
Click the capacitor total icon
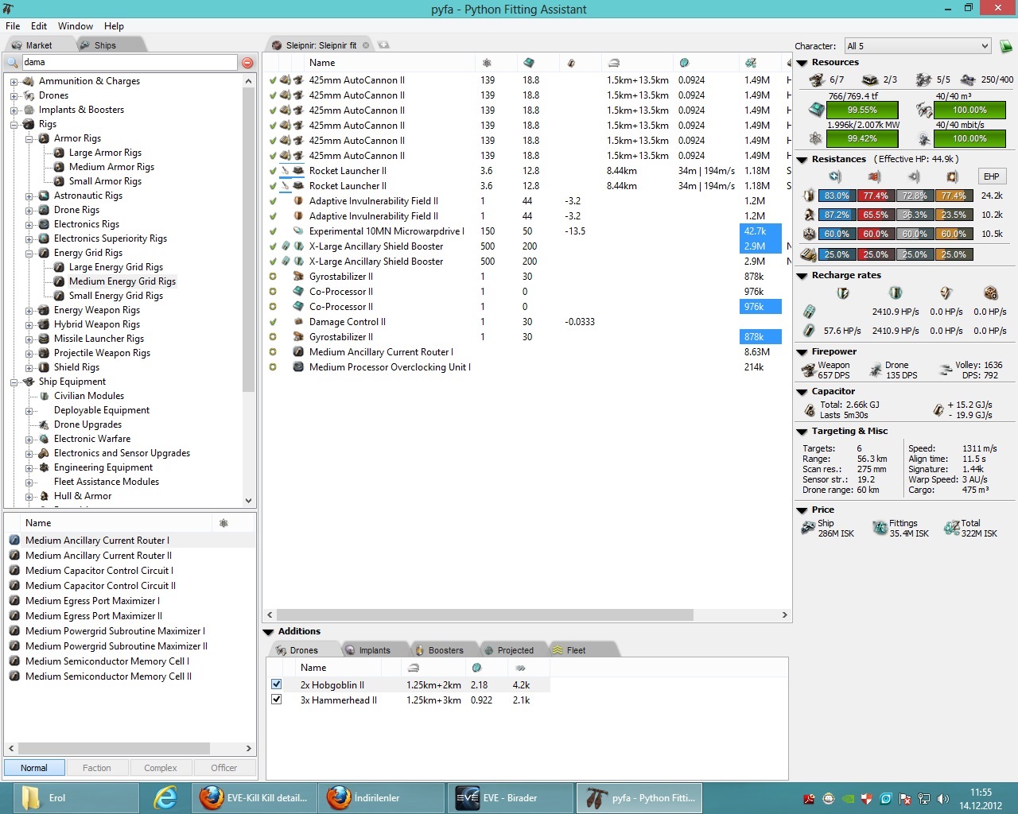pos(810,410)
